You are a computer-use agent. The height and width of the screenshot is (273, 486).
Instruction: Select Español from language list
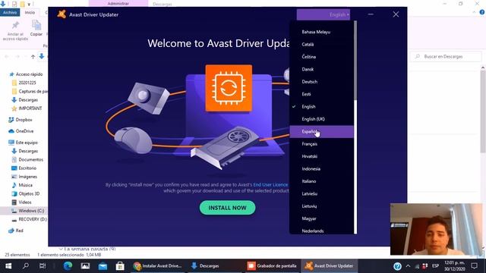[321, 131]
